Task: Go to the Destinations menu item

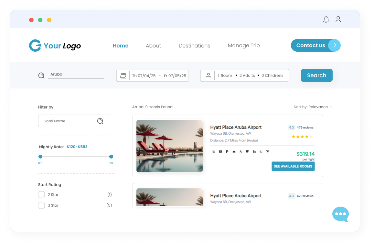Action: point(194,46)
